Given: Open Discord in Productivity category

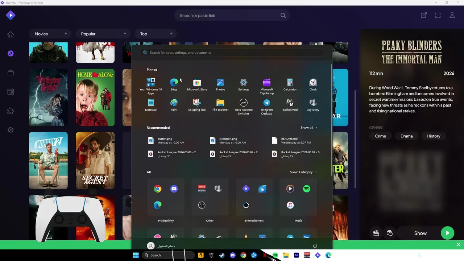Looking at the screenshot, I should [x=174, y=189].
